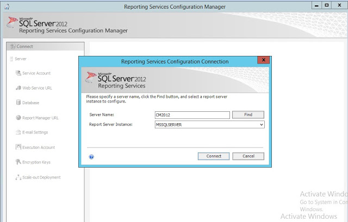The image size is (348, 222).
Task: Select Scale-out Deployment label in sidebar
Action: 41,177
